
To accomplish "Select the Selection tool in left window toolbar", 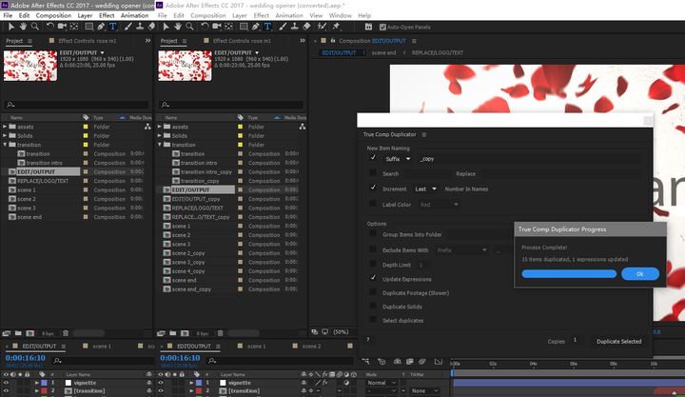I will point(10,27).
